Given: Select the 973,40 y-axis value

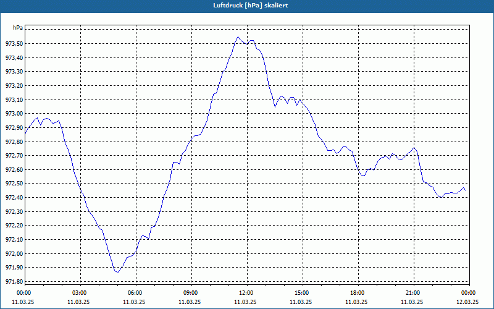Looking at the screenshot, I should pyautogui.click(x=14, y=57).
